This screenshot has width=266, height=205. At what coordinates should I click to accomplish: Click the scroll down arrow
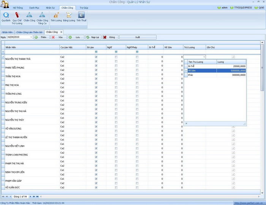coord(262,193)
